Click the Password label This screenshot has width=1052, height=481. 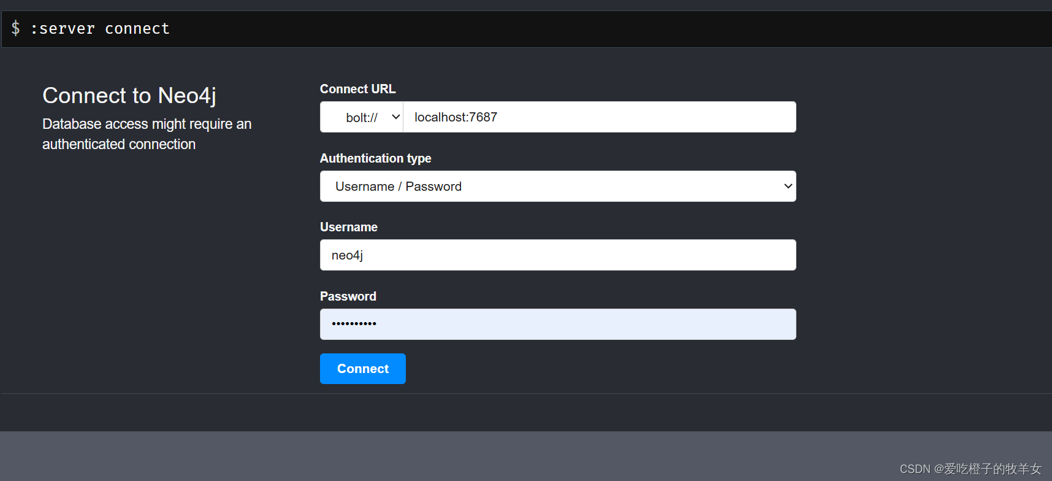[x=348, y=296]
